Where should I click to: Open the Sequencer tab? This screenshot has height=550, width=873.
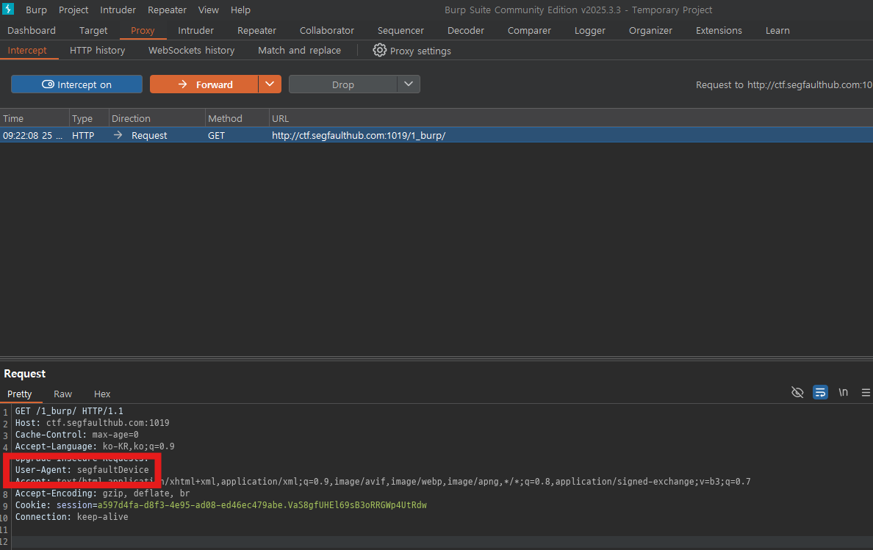coord(401,31)
